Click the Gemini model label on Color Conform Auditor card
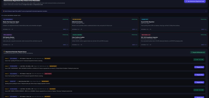The height and width of the screenshot is (98, 209). (x=135, y=45)
